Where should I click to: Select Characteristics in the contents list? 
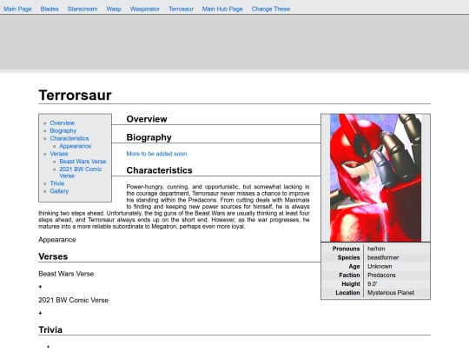pyautogui.click(x=69, y=138)
